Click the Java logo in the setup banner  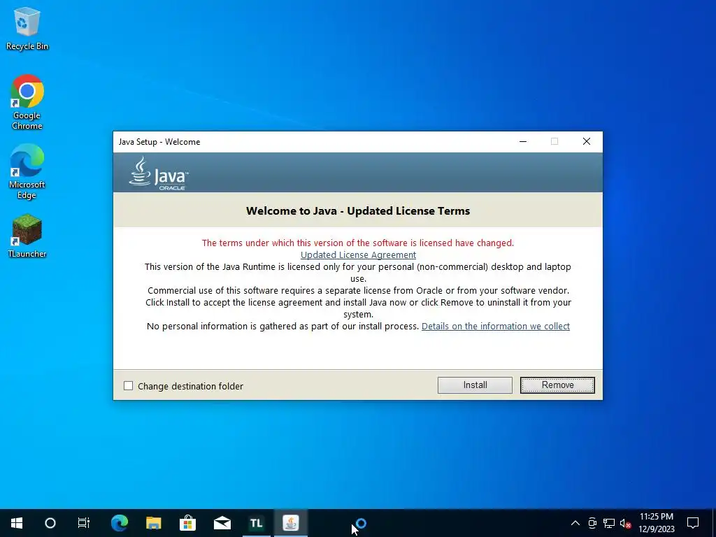[158, 173]
